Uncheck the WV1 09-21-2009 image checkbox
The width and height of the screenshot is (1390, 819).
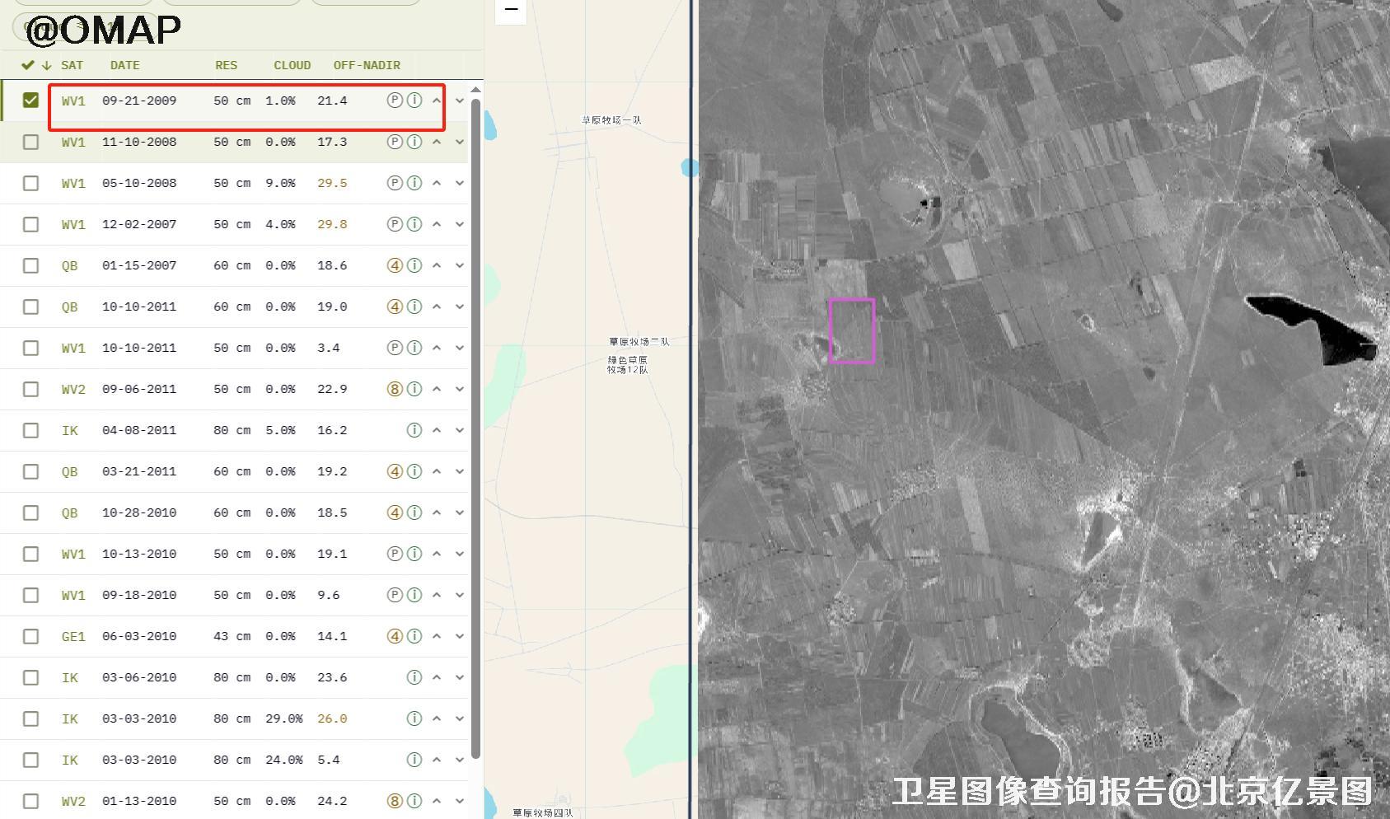point(30,101)
